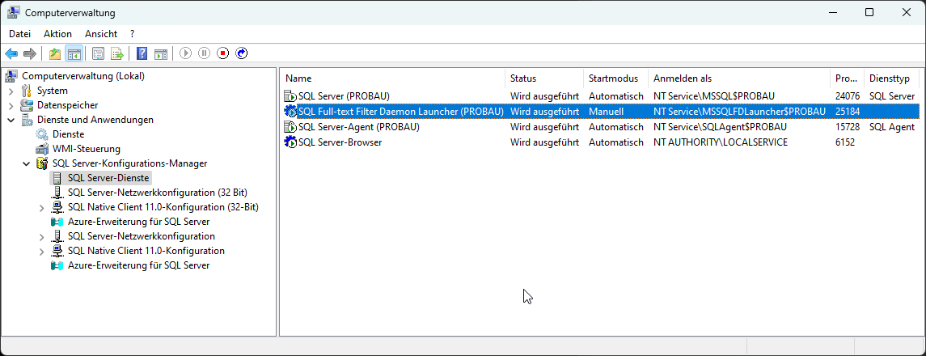
Task: Select WMI-Steuerung in the tree
Action: tap(87, 149)
